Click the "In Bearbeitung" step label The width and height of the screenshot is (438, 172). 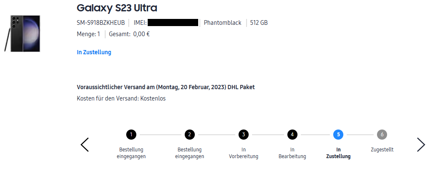click(292, 153)
